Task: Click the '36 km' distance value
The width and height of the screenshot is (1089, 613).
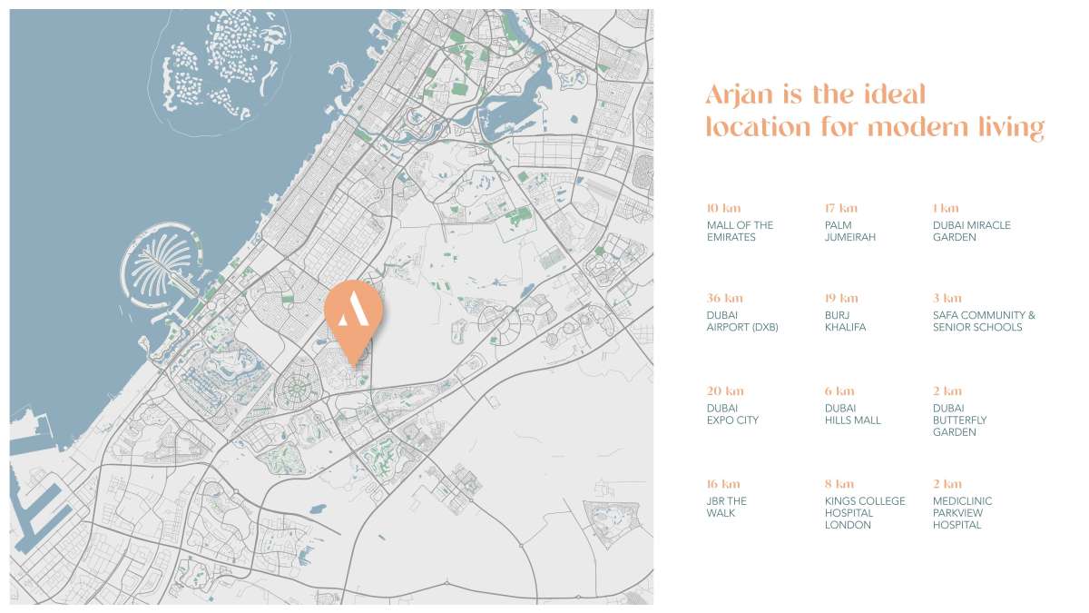Action: click(724, 298)
